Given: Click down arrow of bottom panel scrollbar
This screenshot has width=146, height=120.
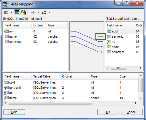Looking at the screenshot, I should (141, 98).
